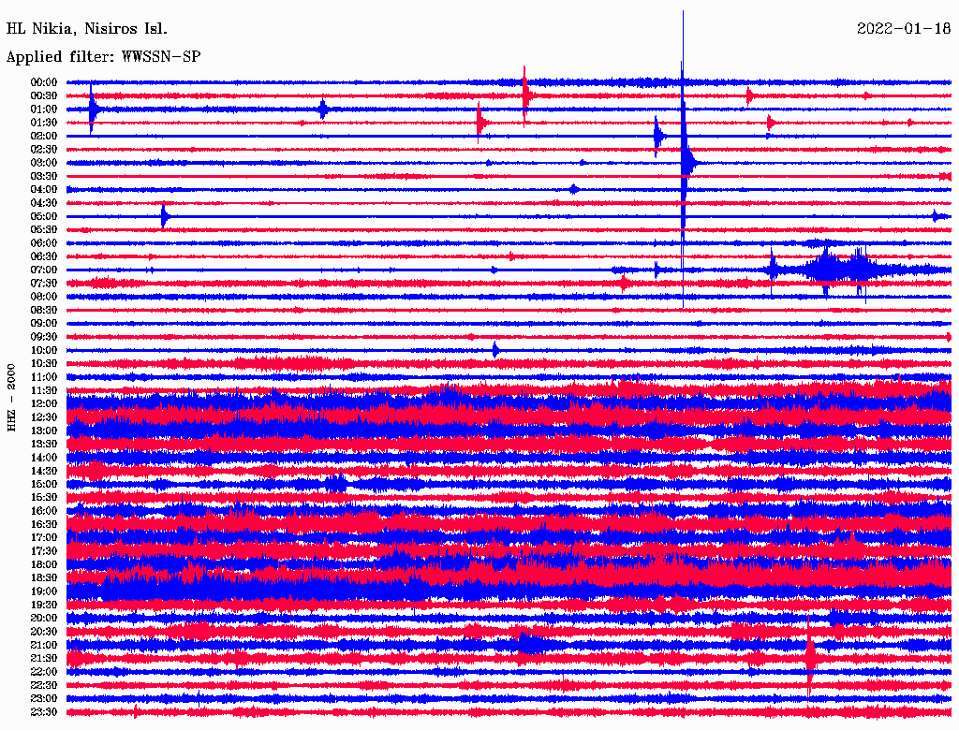The image size is (959, 730).
Task: Select the 23:30 time label
Action: point(44,711)
